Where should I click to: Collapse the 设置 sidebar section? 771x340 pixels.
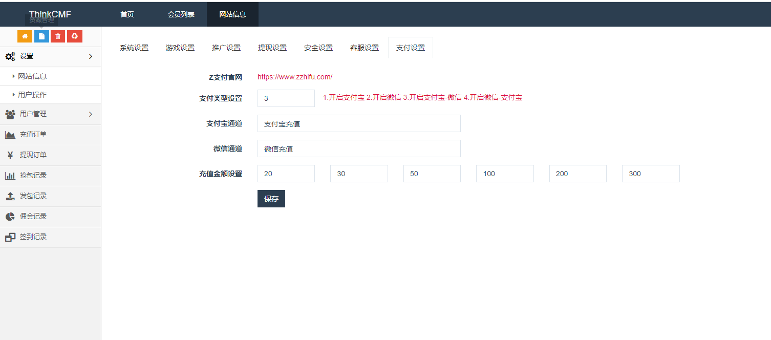click(x=50, y=56)
